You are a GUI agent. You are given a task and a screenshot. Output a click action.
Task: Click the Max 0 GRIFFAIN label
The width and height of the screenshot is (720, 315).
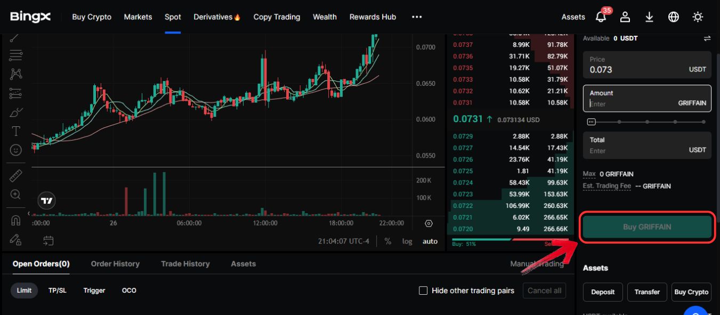coord(608,174)
